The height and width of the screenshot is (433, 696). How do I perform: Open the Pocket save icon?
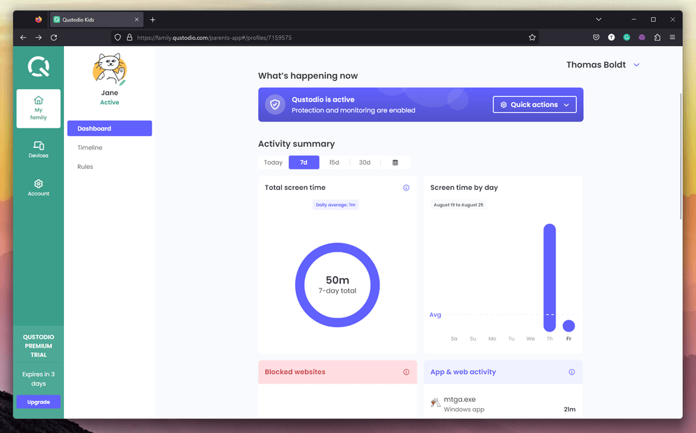[596, 38]
